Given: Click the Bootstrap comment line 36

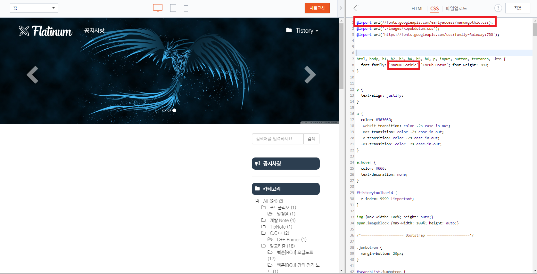Looking at the screenshot, I should [415, 235].
